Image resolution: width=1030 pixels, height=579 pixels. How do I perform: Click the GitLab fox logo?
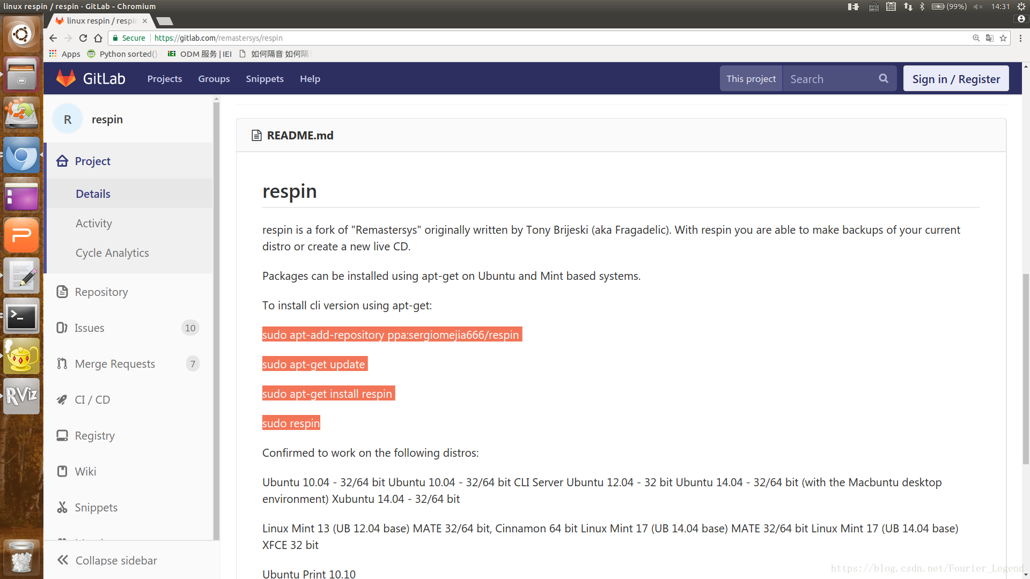pyautogui.click(x=66, y=78)
